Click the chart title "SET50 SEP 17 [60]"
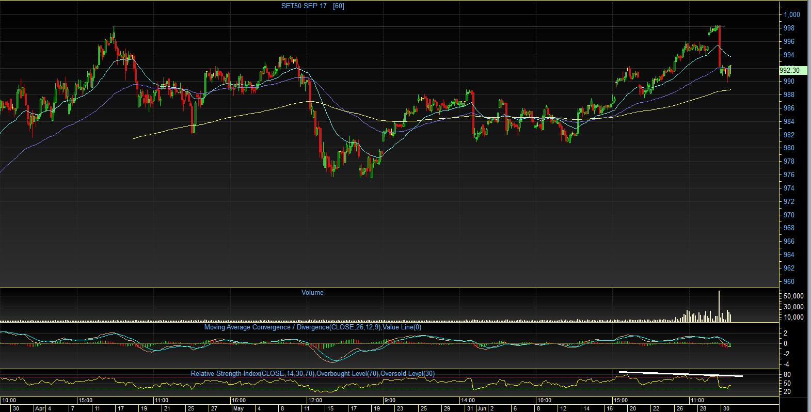This screenshot has height=412, width=811. pyautogui.click(x=312, y=6)
